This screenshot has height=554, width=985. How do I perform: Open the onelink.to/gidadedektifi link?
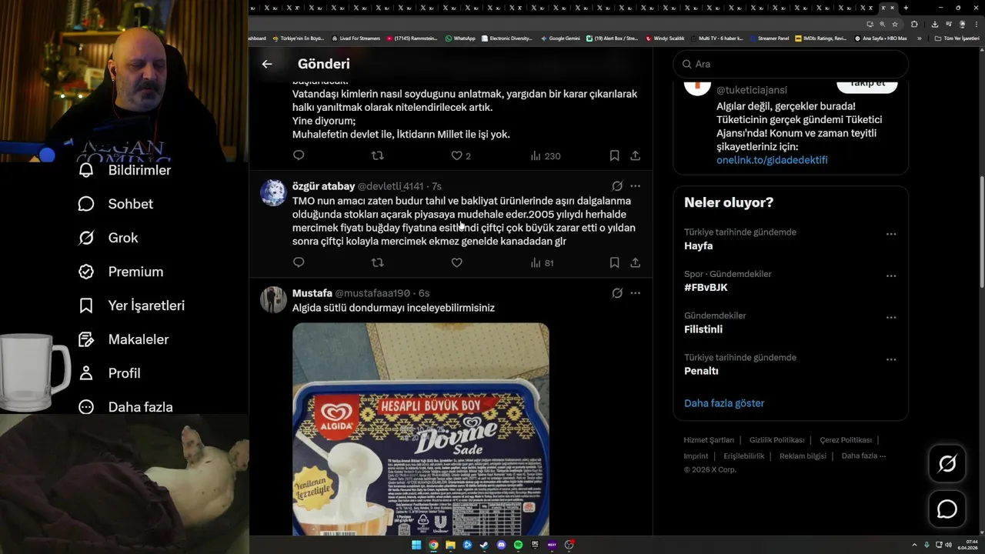[x=772, y=160]
